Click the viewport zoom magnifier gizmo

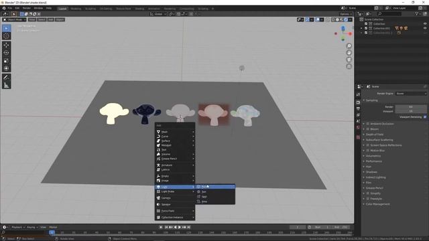[x=349, y=46]
